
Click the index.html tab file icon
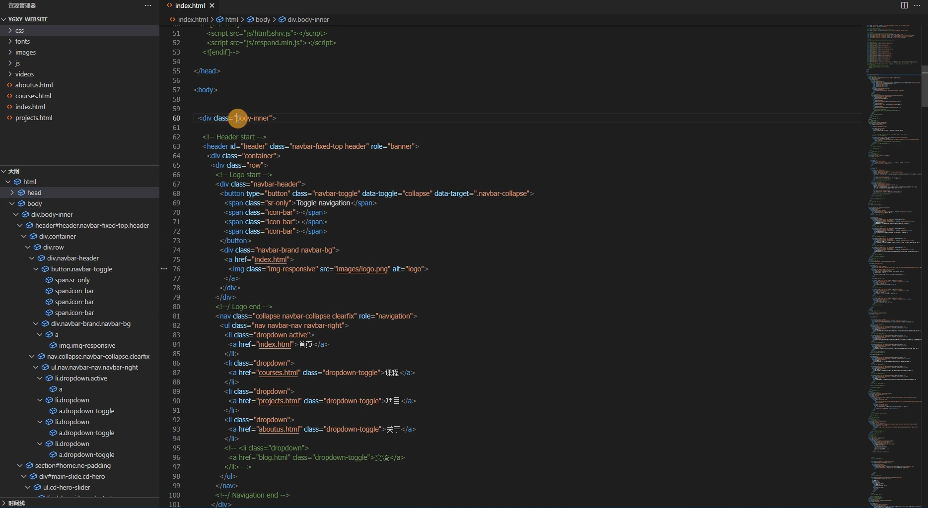coord(170,5)
